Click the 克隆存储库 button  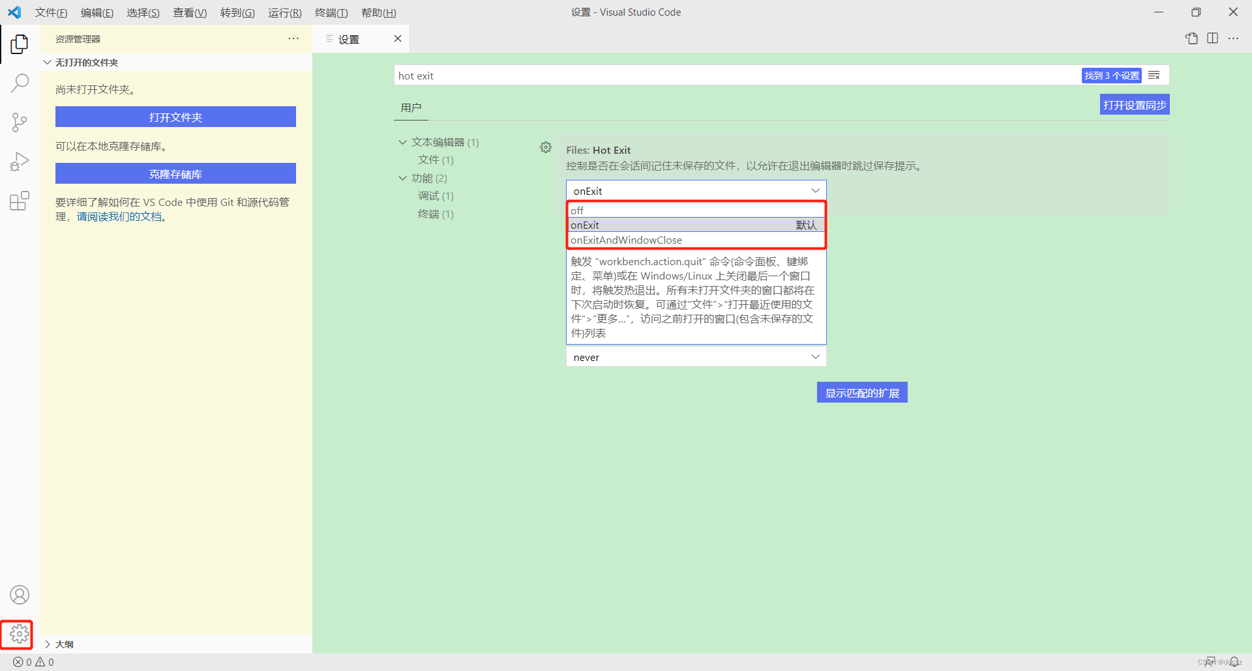[x=175, y=174]
